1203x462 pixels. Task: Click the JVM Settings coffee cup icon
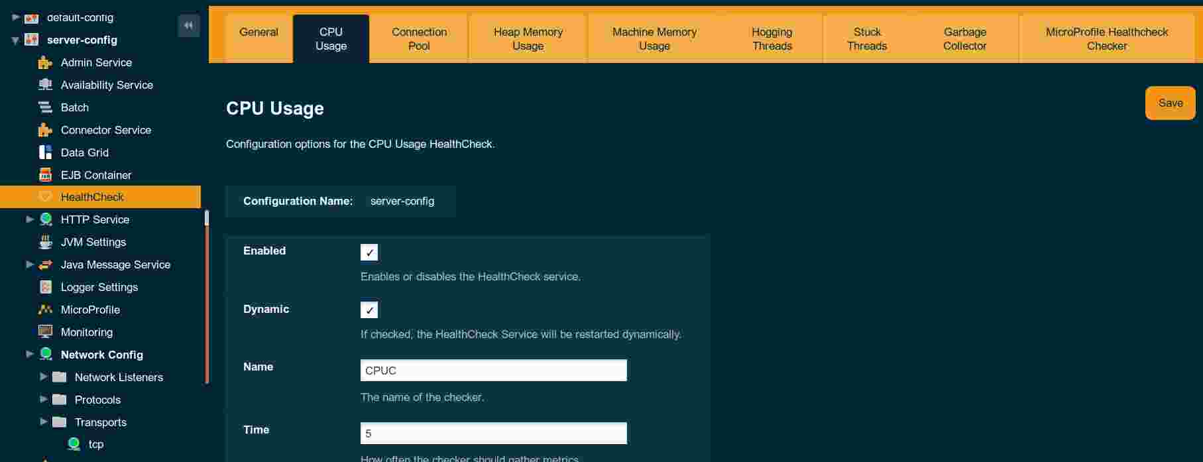(45, 242)
